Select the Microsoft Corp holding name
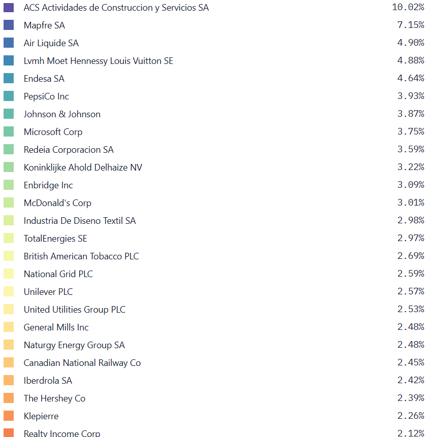The height and width of the screenshot is (437, 425). tap(53, 132)
